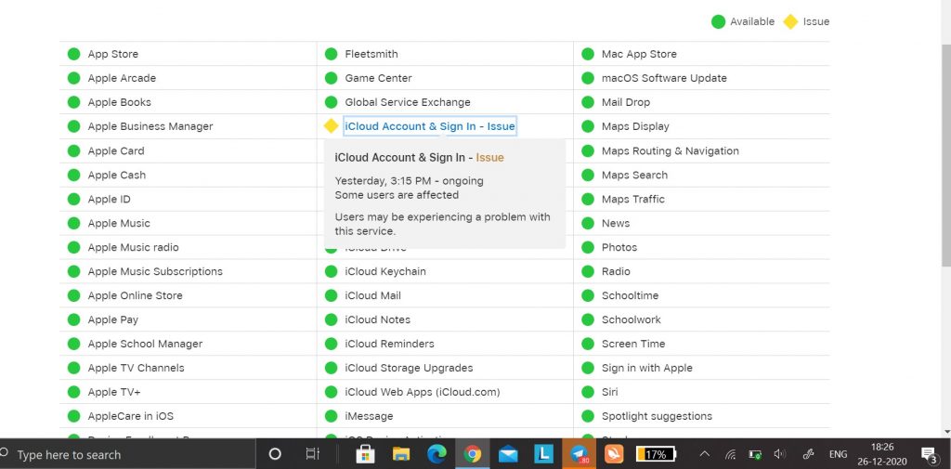Click the macOS Software Update row text
The height and width of the screenshot is (469, 951).
[664, 78]
